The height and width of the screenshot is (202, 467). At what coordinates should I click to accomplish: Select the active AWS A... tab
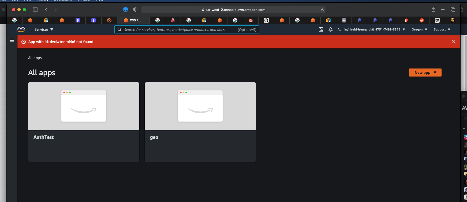(133, 20)
